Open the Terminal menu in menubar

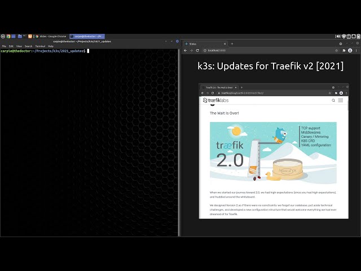[40, 46]
